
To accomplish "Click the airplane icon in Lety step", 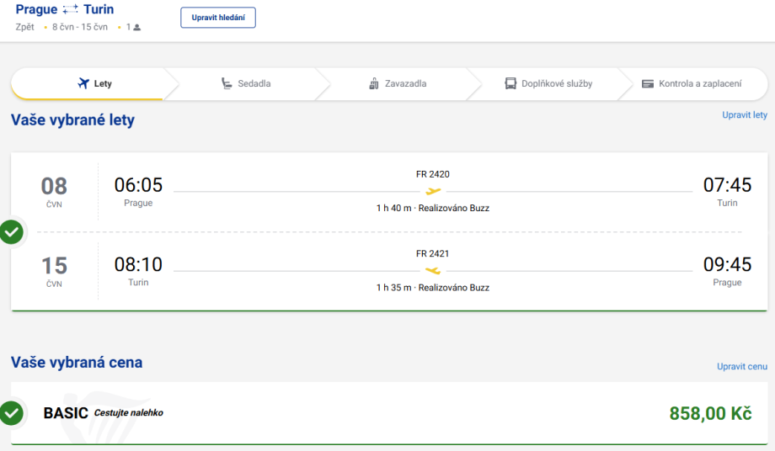I will [x=83, y=83].
